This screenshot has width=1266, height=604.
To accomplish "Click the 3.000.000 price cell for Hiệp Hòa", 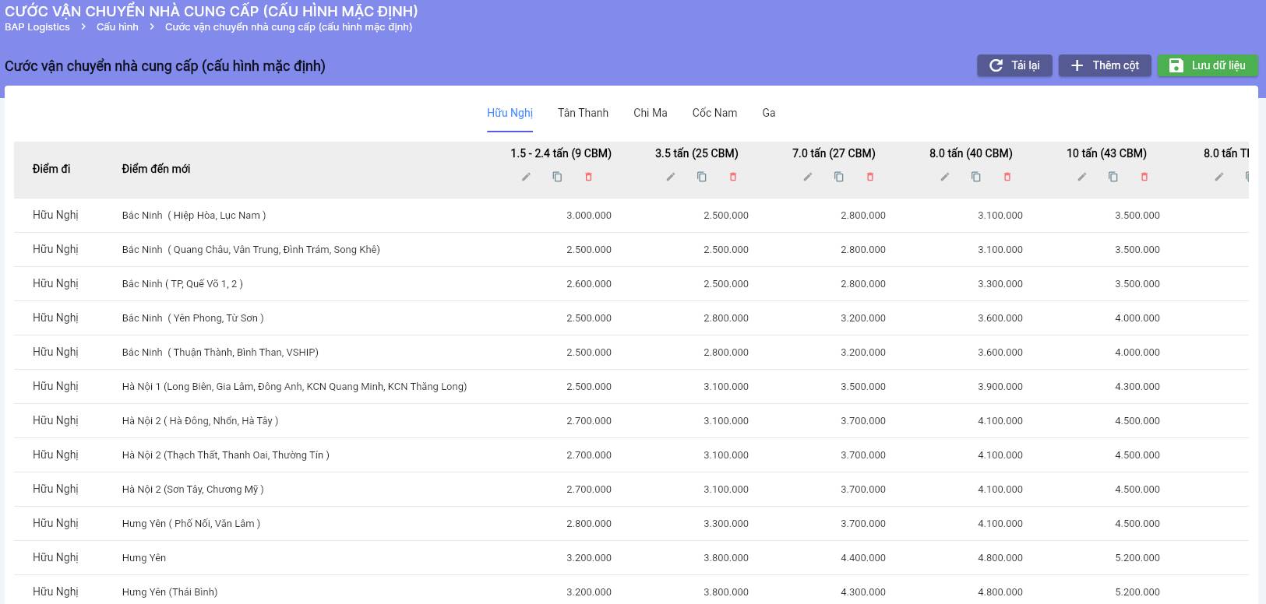I will (x=588, y=216).
